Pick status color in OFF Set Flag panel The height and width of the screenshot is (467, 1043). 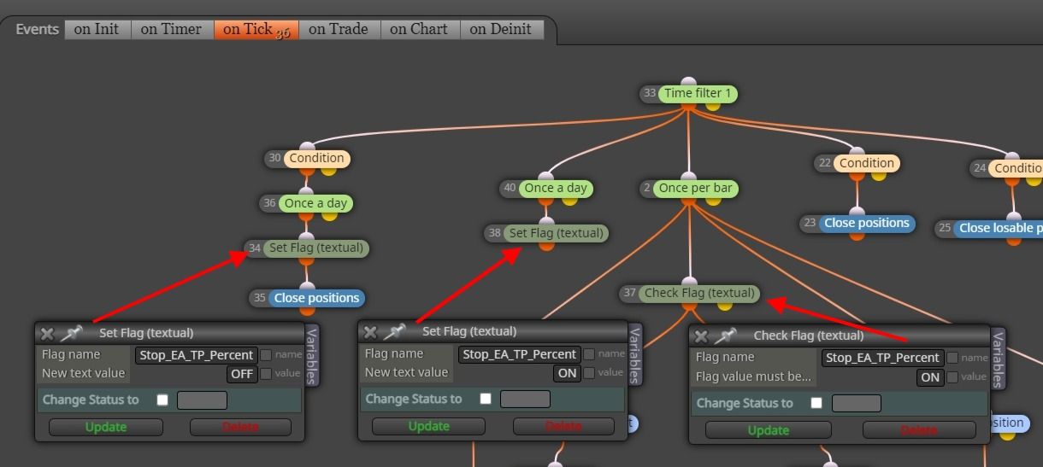click(202, 400)
